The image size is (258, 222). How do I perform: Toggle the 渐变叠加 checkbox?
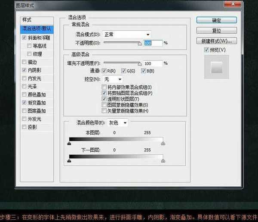24,103
